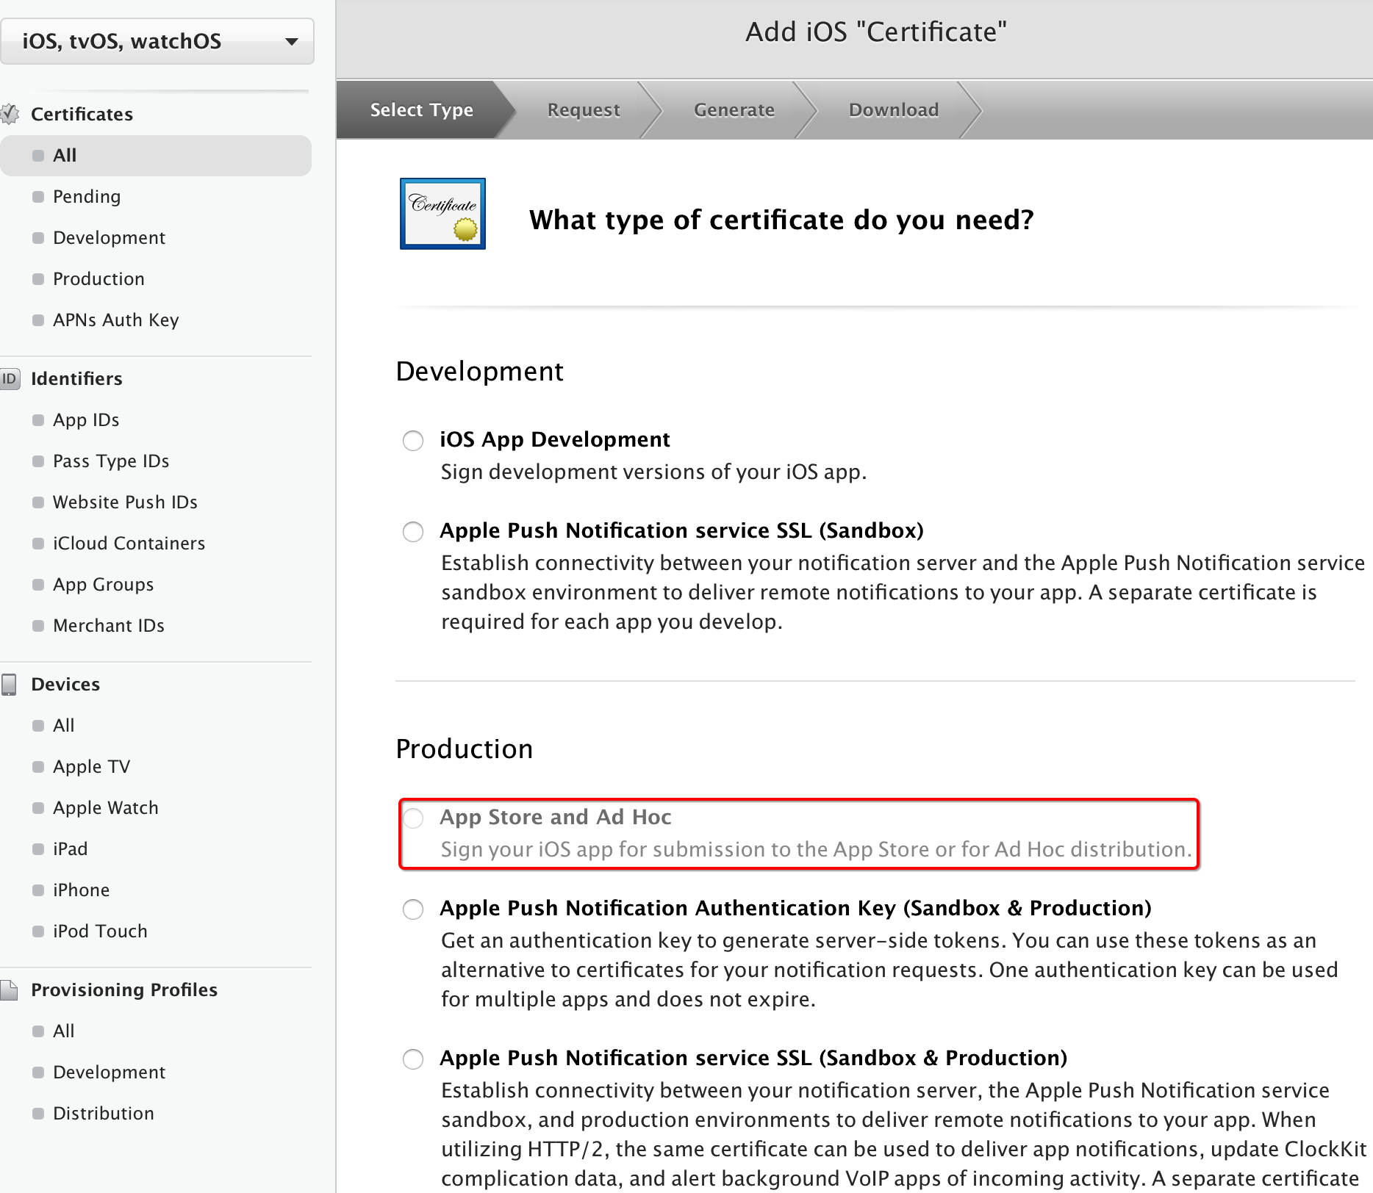Image resolution: width=1373 pixels, height=1193 pixels.
Task: Open App IDs under Identifiers
Action: tap(86, 419)
